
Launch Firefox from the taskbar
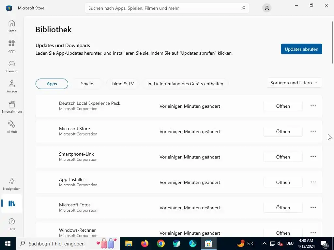(x=144, y=243)
